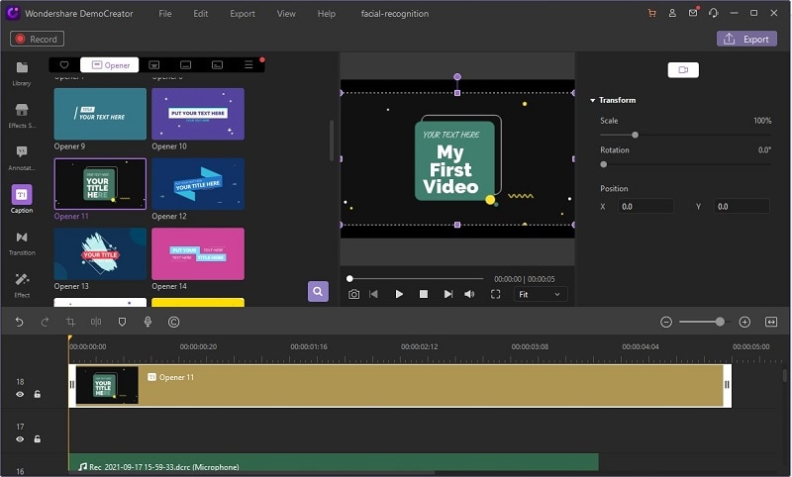The image size is (792, 477).
Task: Select the Opener 10 caption thumbnail
Action: click(x=198, y=114)
